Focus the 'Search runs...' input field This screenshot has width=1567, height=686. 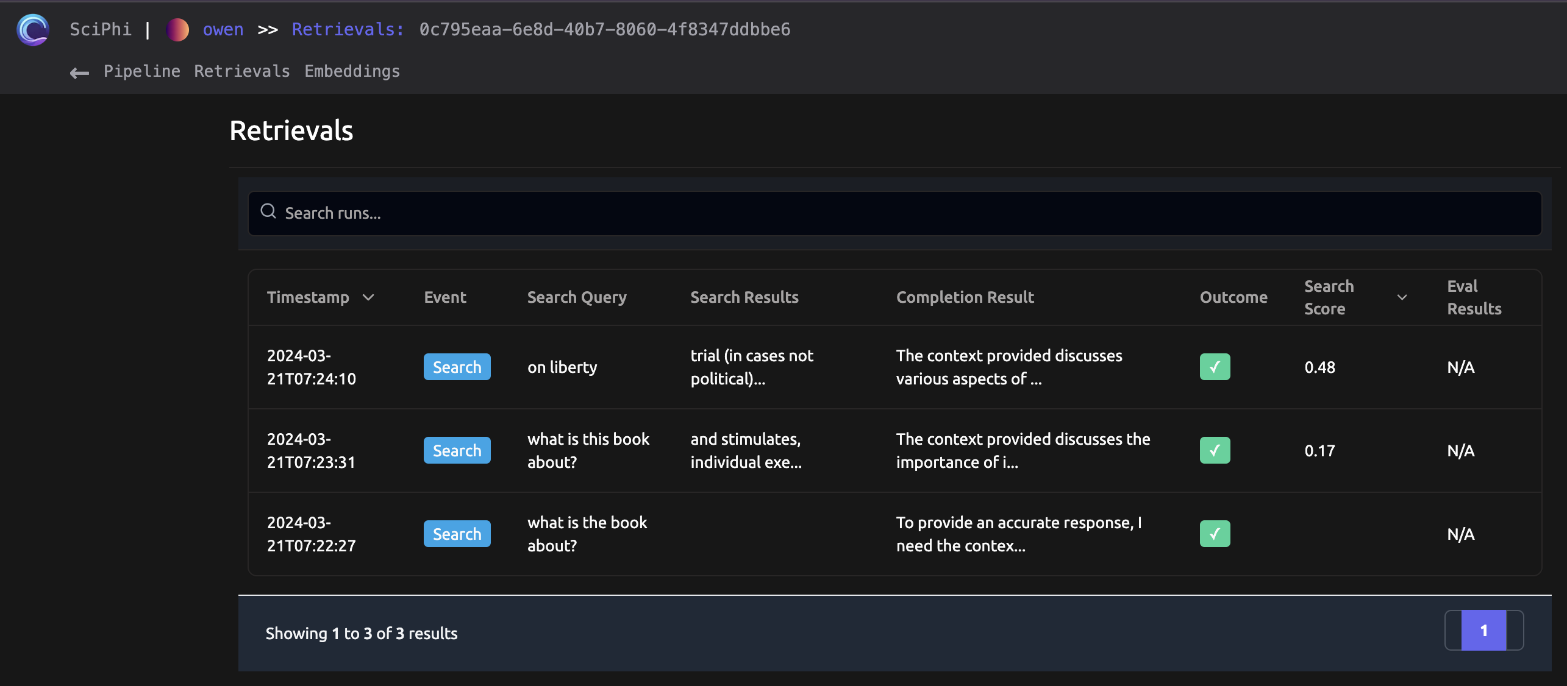(902, 213)
